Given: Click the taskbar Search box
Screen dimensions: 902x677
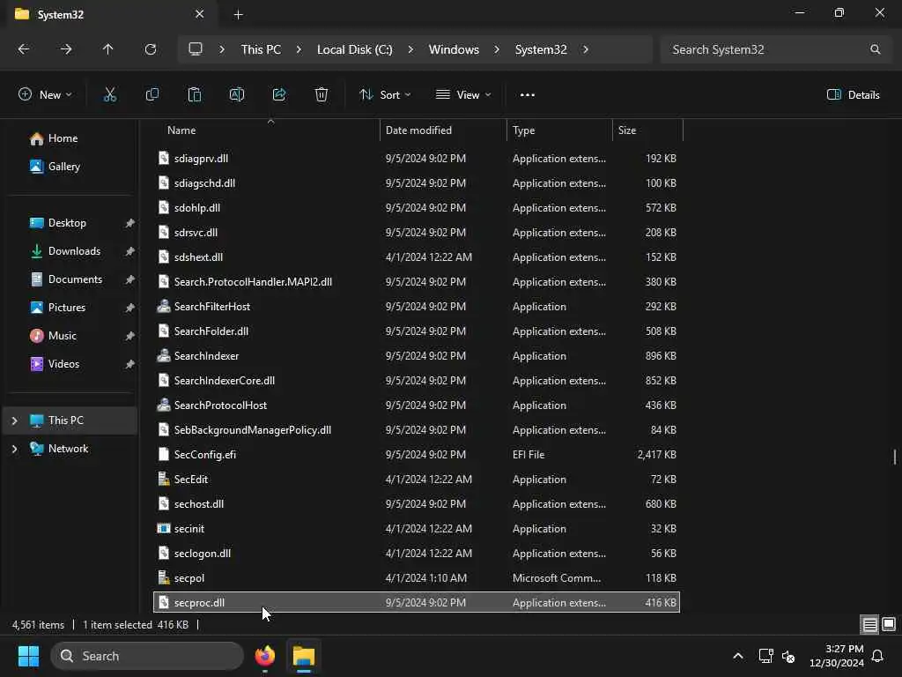Looking at the screenshot, I should [x=147, y=656].
